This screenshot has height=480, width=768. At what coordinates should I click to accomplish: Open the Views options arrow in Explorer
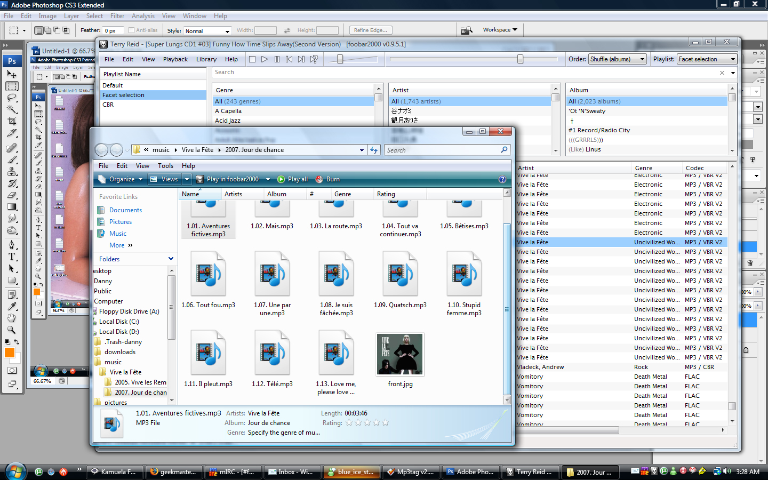187,179
